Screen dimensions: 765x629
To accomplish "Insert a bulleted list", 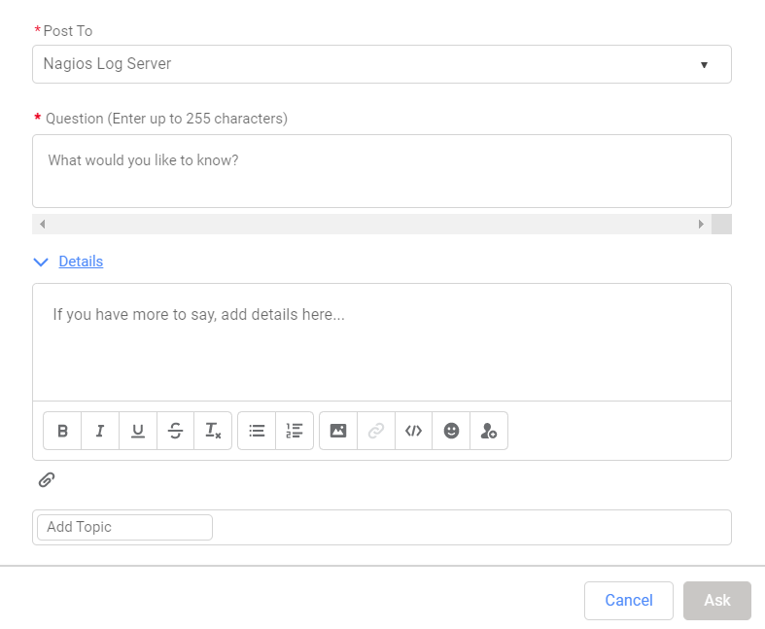I will [257, 431].
